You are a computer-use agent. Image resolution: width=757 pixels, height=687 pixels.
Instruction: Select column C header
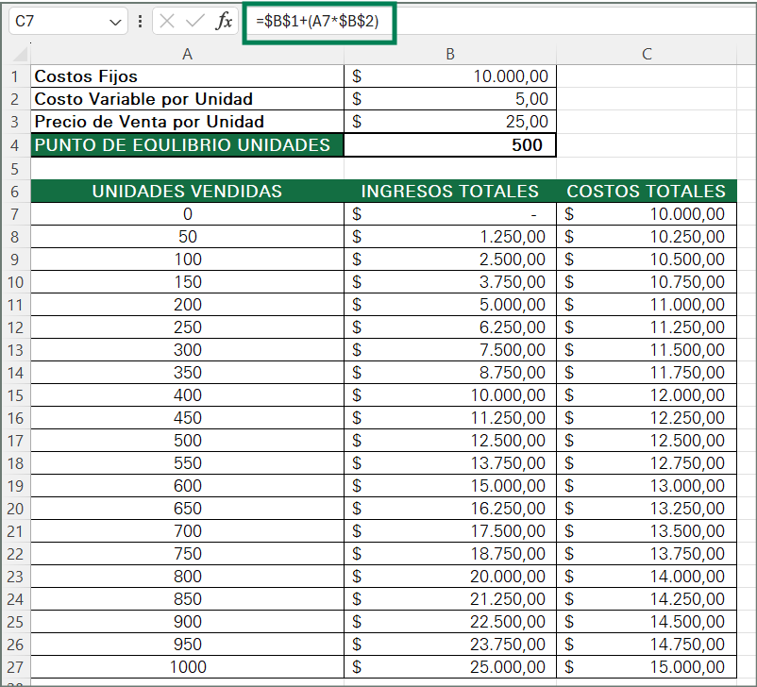tap(647, 54)
